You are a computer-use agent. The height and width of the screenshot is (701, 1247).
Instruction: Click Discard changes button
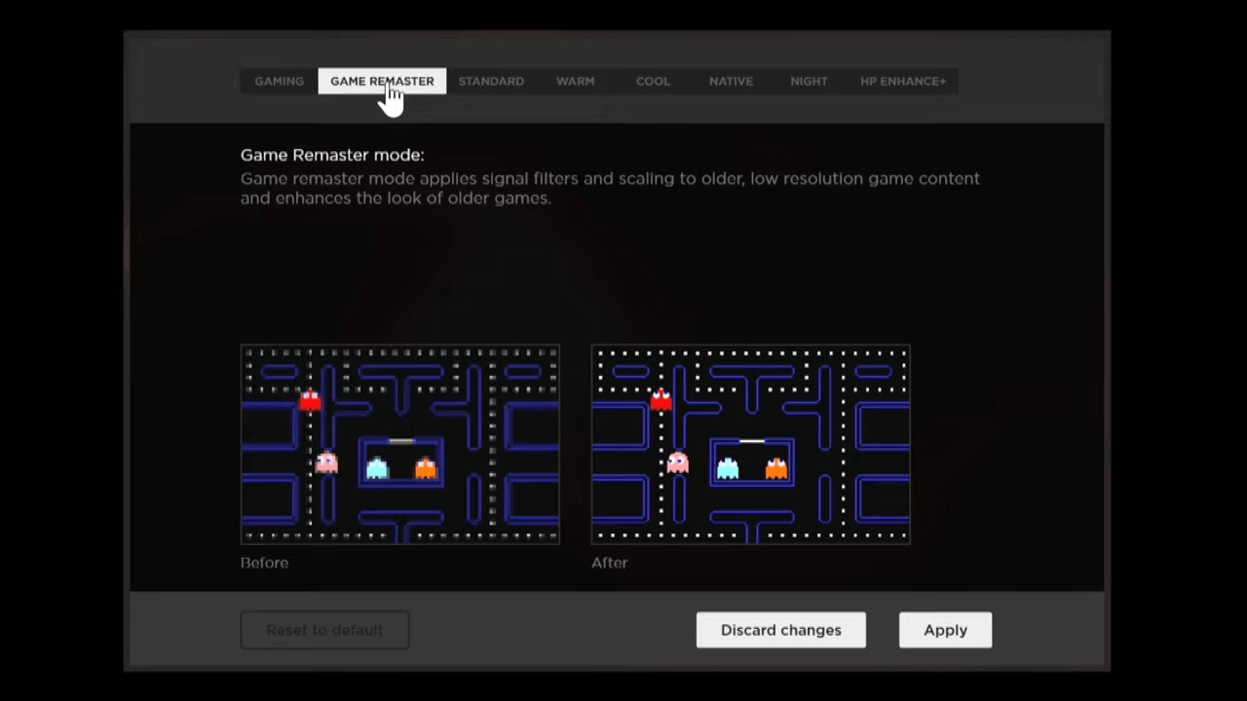point(781,630)
